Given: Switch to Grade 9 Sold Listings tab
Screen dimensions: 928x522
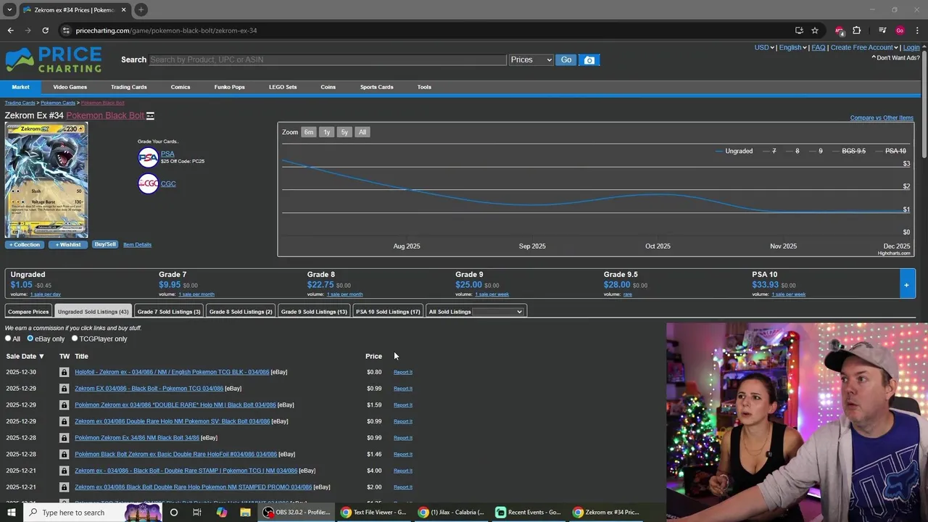Looking at the screenshot, I should point(314,312).
